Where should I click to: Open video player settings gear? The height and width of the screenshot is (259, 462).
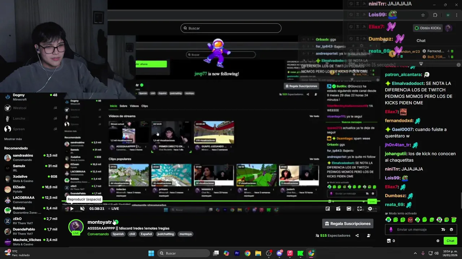coord(370,209)
